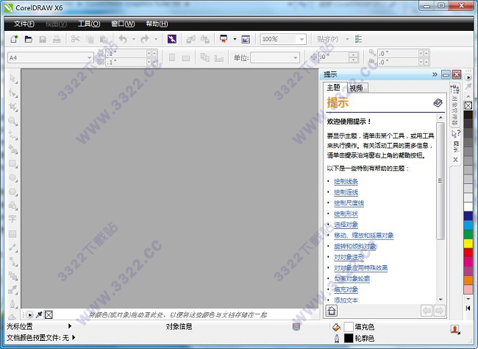Select the Ellipse tool in toolbox
478x349 pixels.
tap(13, 177)
